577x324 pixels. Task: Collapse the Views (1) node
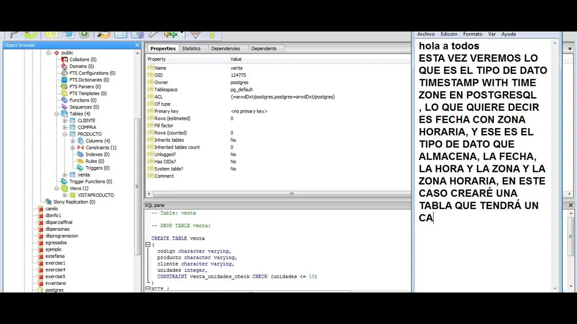coord(57,188)
